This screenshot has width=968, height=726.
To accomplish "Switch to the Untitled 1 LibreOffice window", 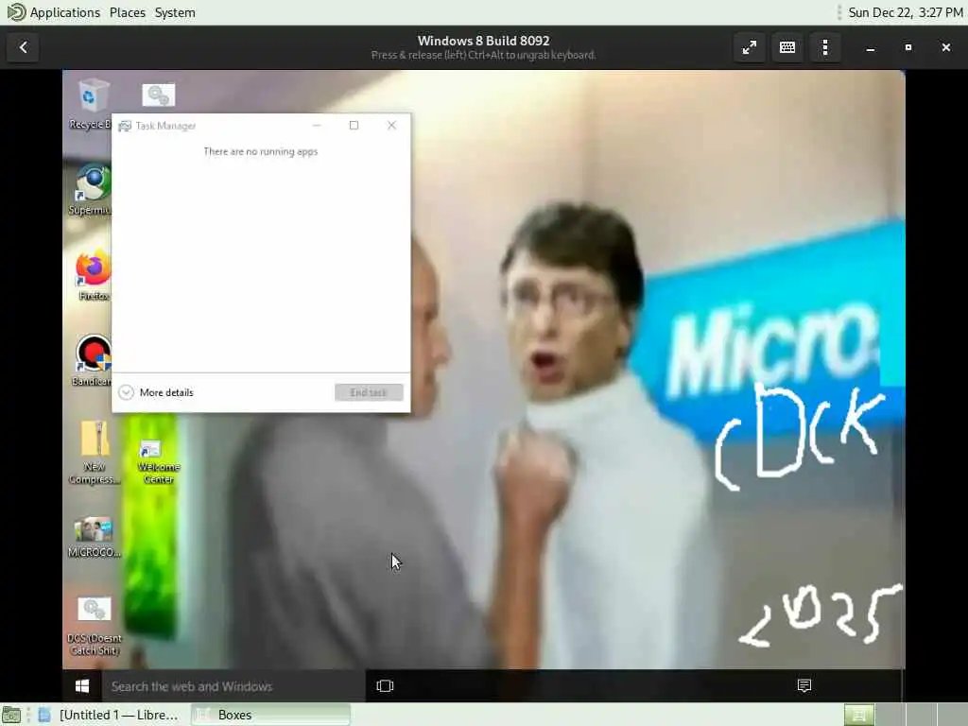I will coord(109,715).
